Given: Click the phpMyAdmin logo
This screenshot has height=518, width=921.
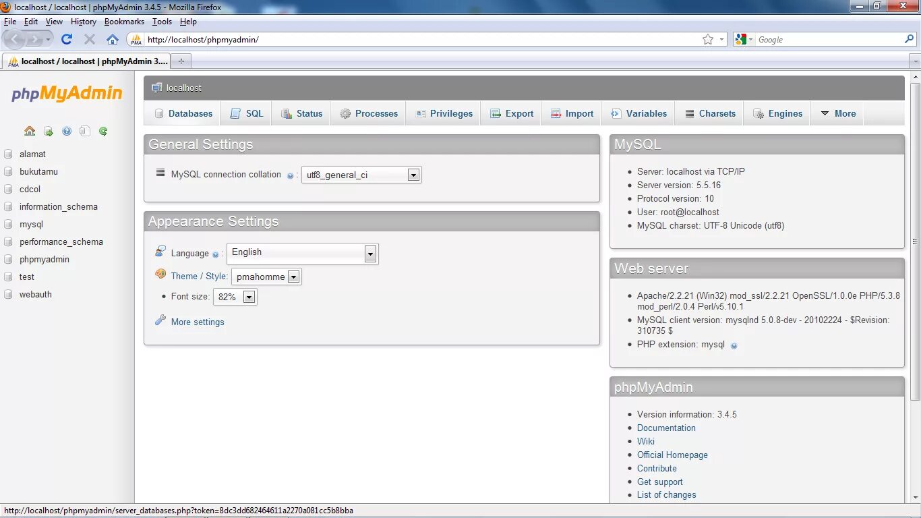Looking at the screenshot, I should point(67,94).
